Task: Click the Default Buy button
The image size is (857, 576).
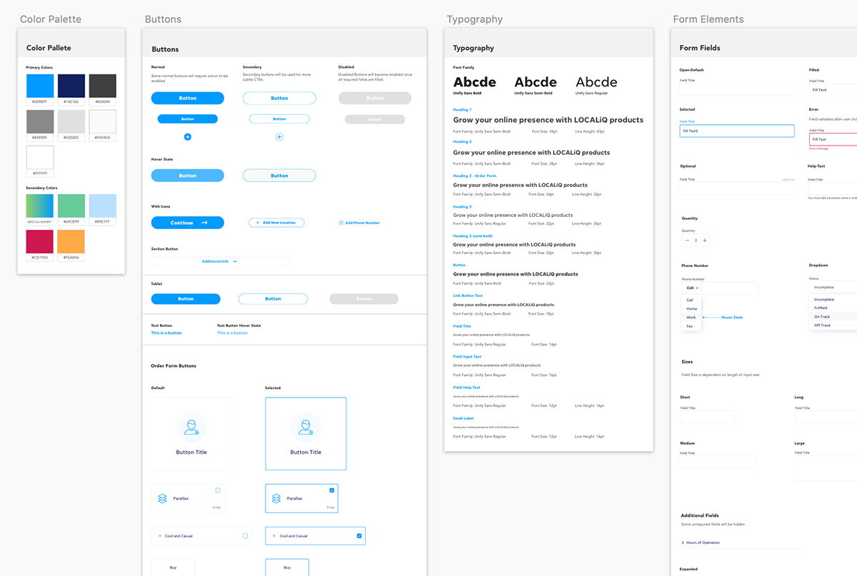Action: click(173, 567)
